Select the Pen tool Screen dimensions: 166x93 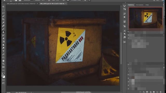3,54
